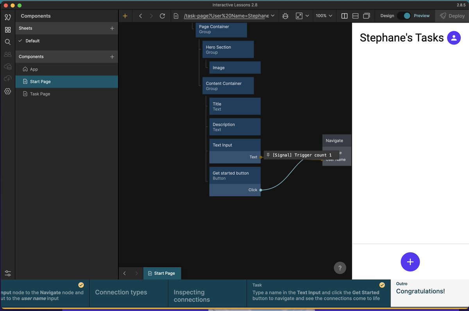Open the Components grid panel in sidebar
Image resolution: width=469 pixels, height=311 pixels.
pyautogui.click(x=8, y=29)
